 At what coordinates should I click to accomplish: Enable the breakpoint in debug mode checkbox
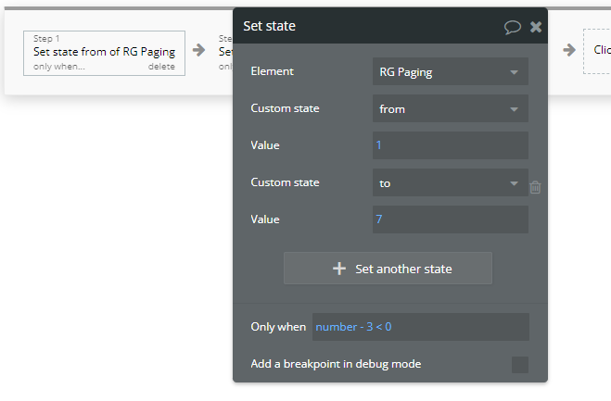[x=520, y=364]
